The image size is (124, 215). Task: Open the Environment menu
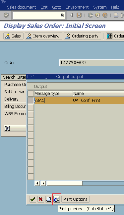(x=77, y=7)
